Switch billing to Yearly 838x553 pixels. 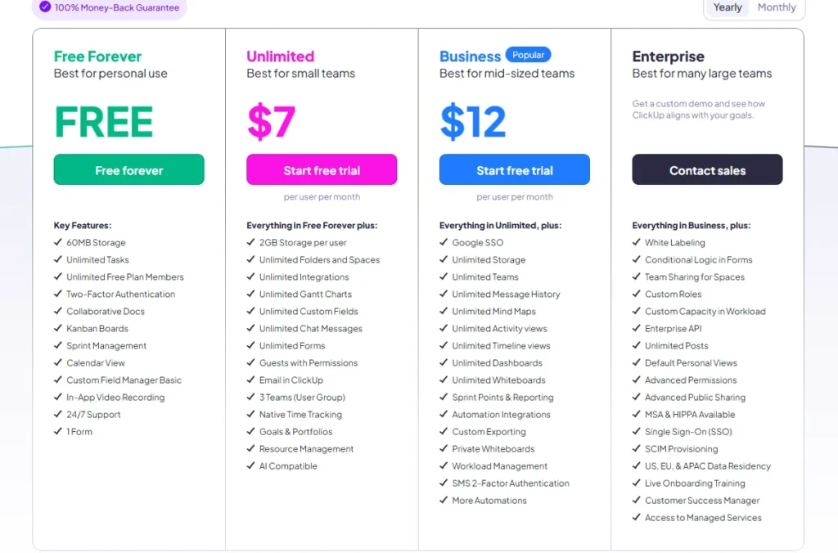tap(728, 7)
